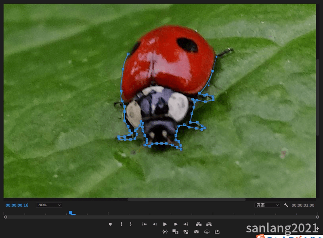Mark In point with left brace icon
This screenshot has height=238, width=323.
pos(122,224)
